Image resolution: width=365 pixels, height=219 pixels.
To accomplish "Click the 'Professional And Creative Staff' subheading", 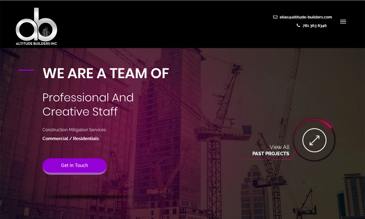I will pyautogui.click(x=88, y=104).
